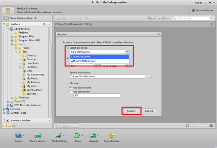Select the Links folder
217x148 pixels.
(29, 71)
